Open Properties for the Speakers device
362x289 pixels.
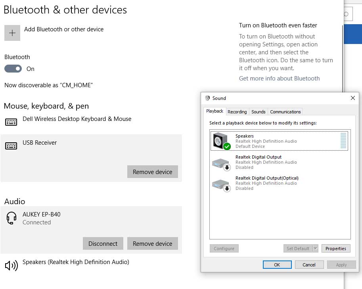(335, 248)
